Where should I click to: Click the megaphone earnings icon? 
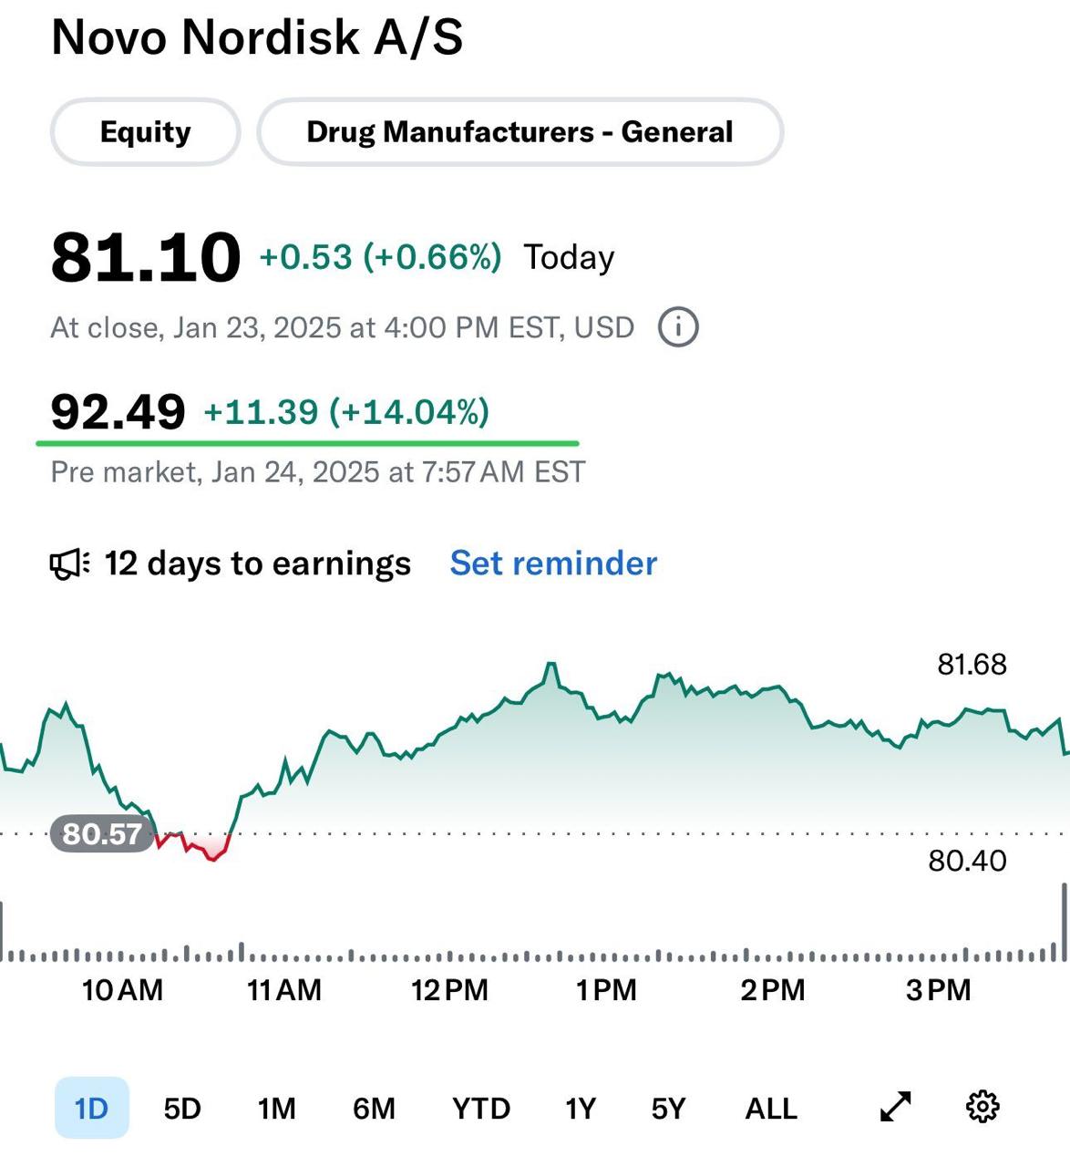tap(69, 564)
